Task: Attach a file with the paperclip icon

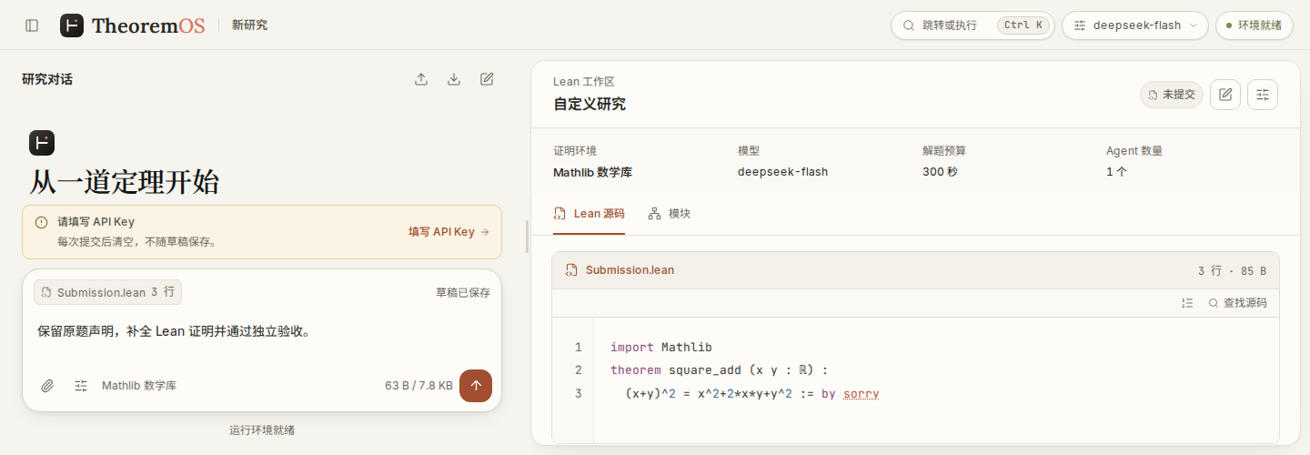Action: click(x=48, y=386)
